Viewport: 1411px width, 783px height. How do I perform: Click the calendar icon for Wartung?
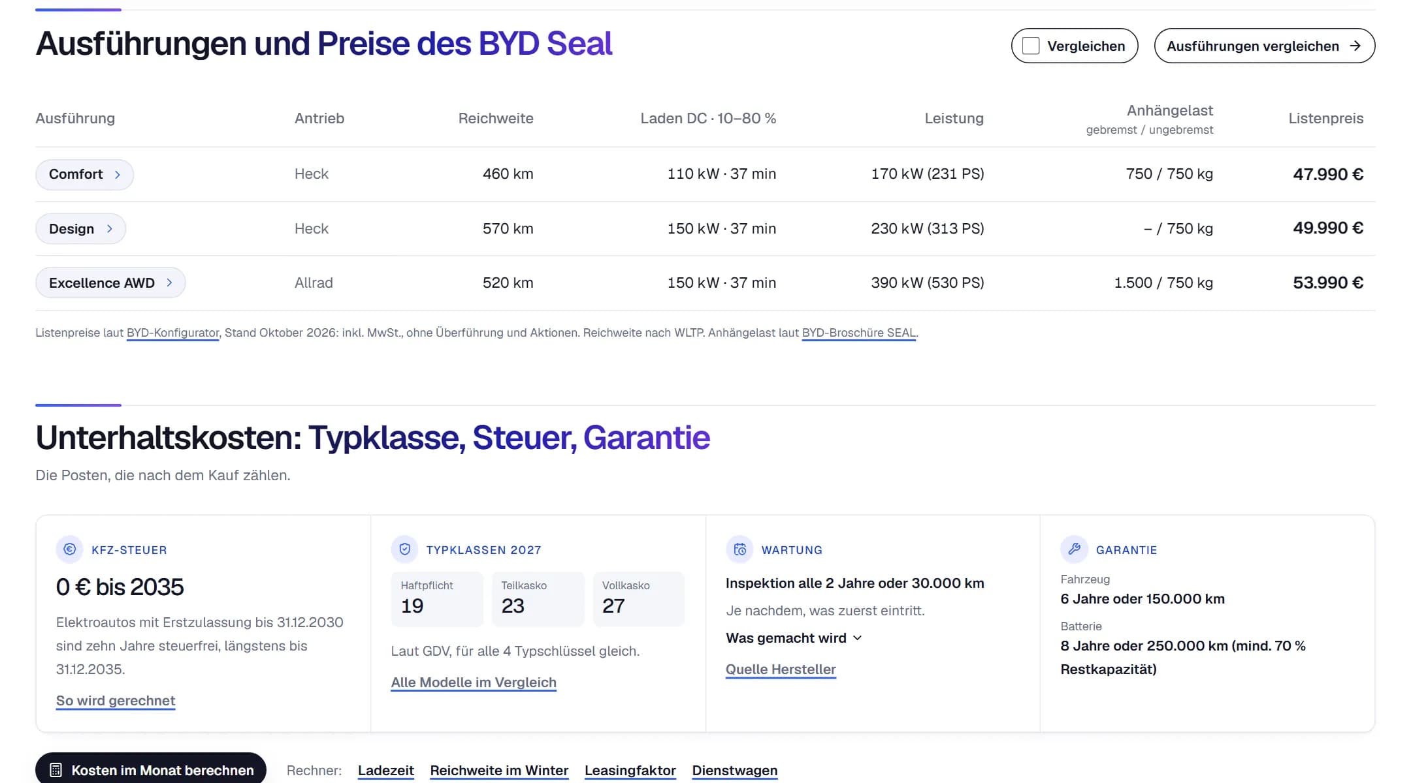click(739, 549)
